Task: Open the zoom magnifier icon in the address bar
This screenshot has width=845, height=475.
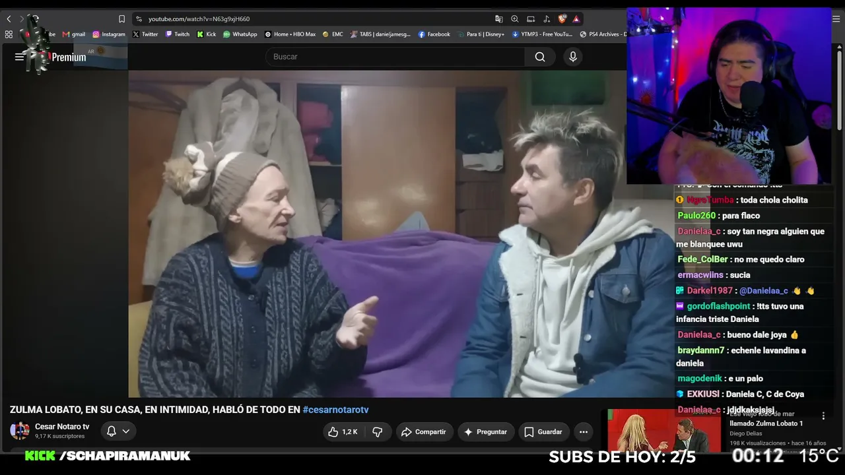Action: click(515, 19)
